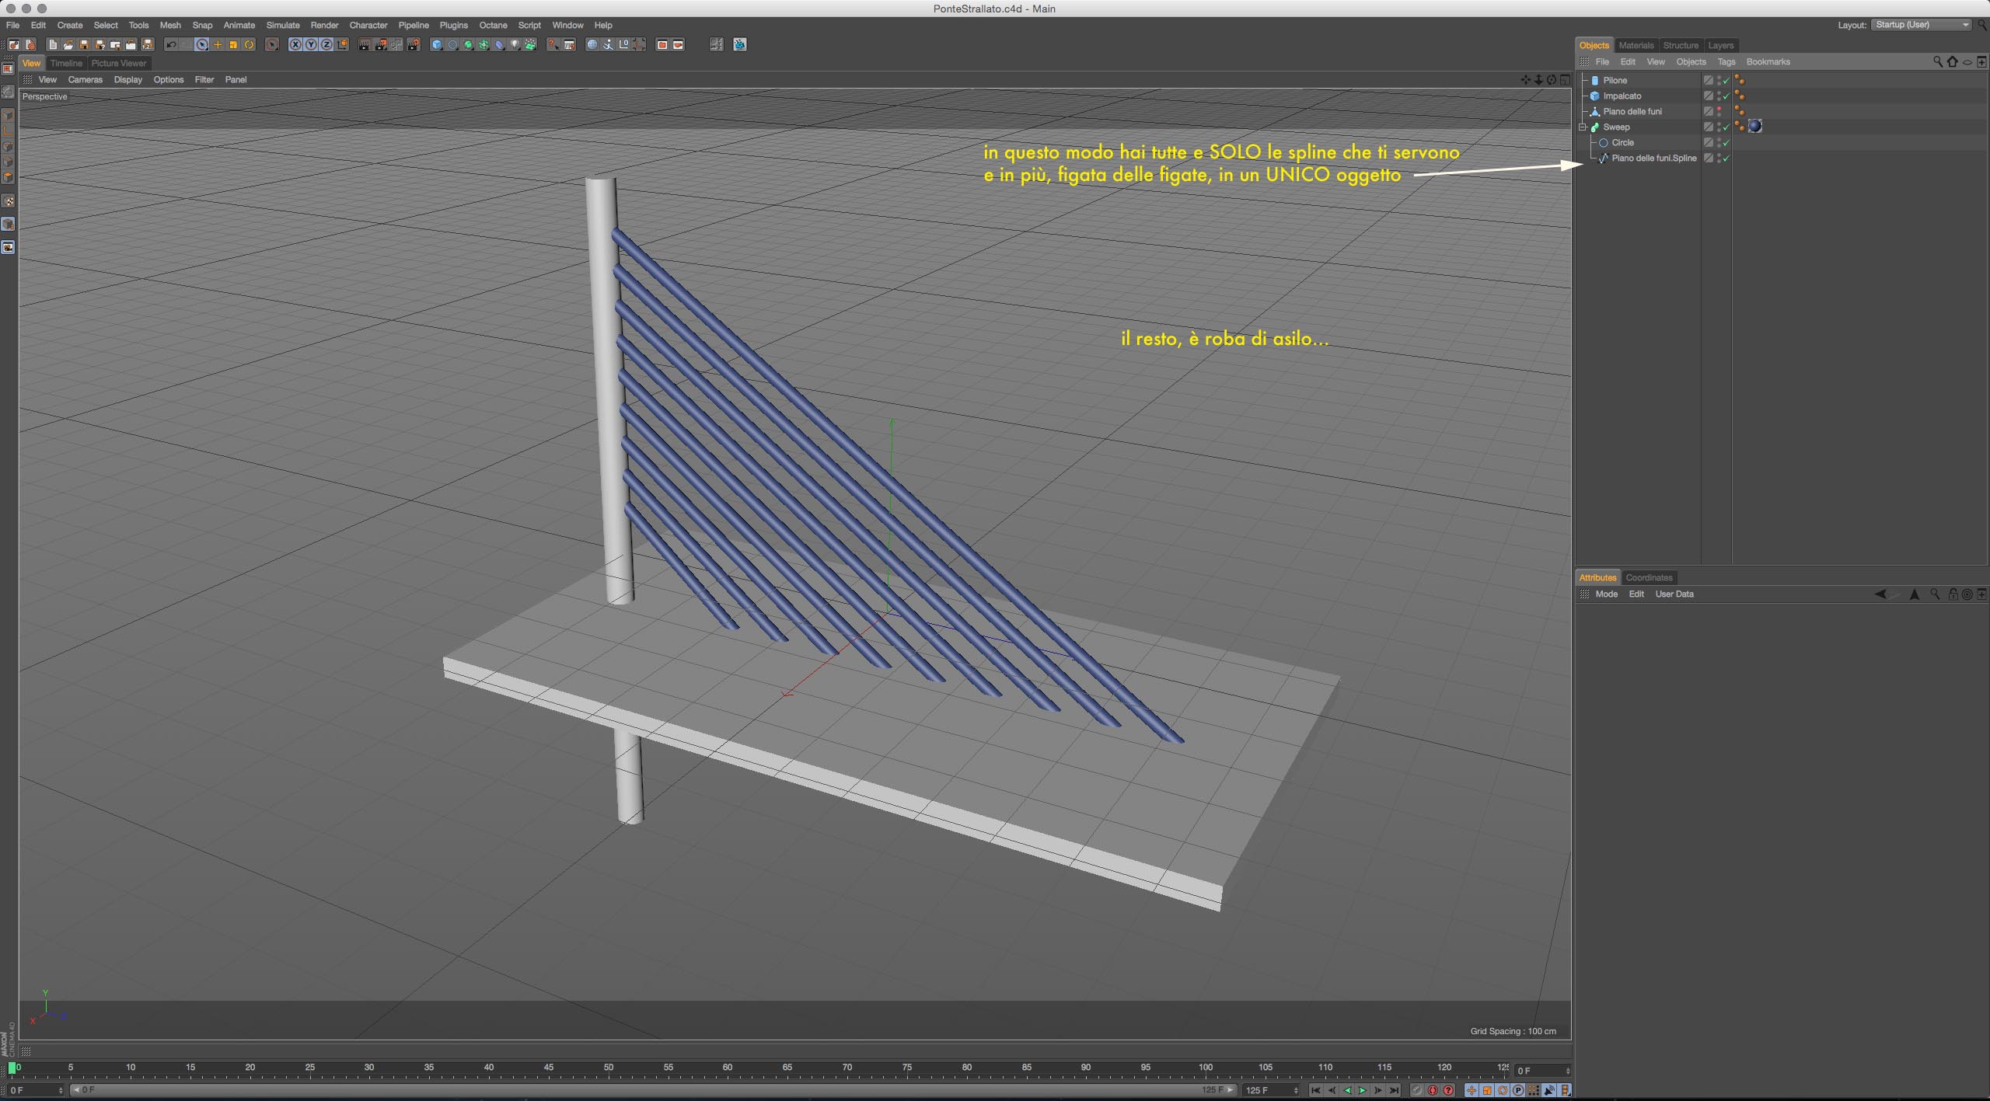Open viewport Cameras menu
The height and width of the screenshot is (1101, 1990).
pos(85,79)
